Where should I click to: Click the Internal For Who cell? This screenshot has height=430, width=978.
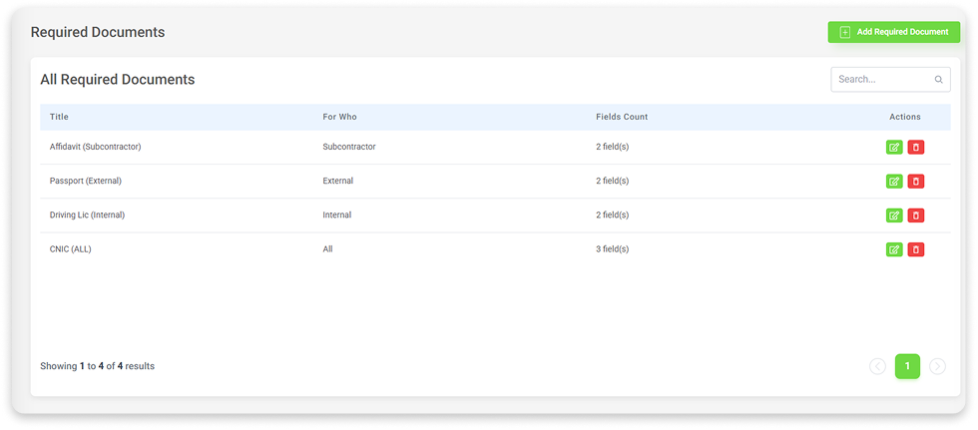point(337,215)
